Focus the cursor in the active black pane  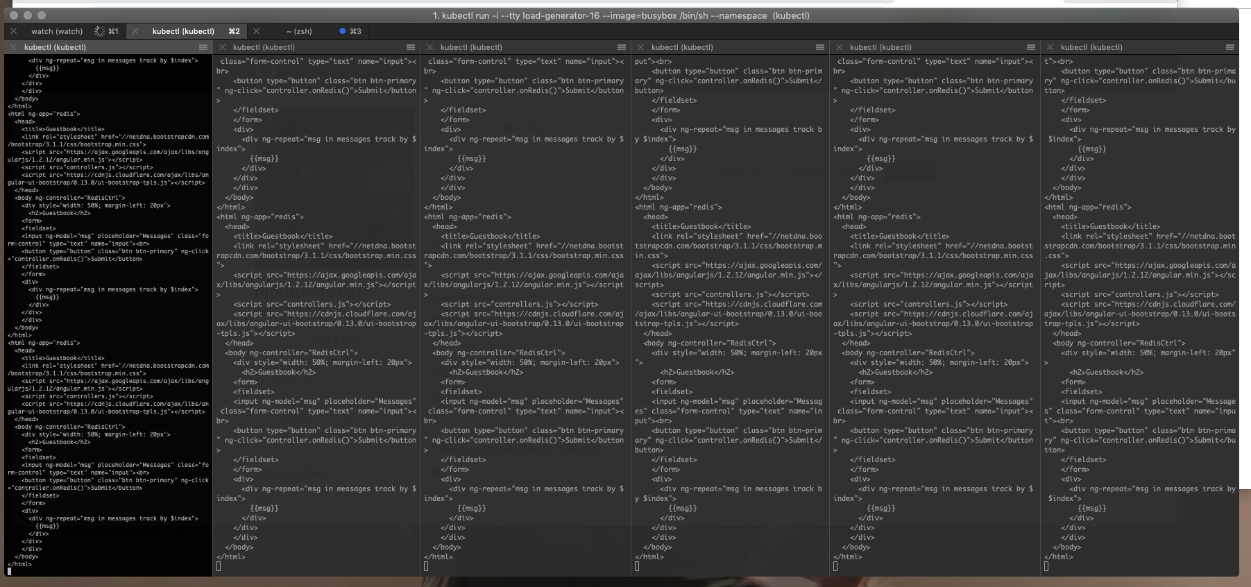pyautogui.click(x=10, y=572)
